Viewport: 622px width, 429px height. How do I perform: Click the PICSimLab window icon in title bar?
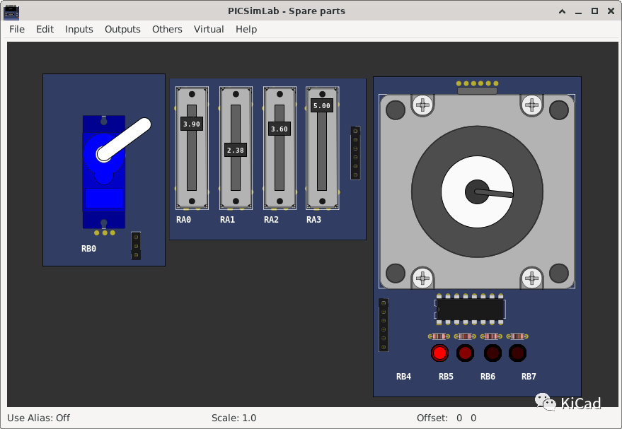tap(11, 11)
